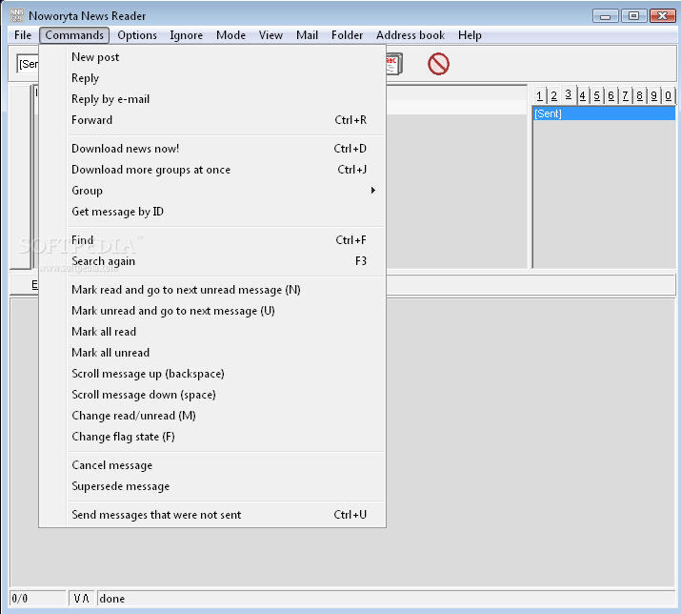Click the V A indicator in status bar
Image resolution: width=681 pixels, height=614 pixels.
tap(81, 599)
